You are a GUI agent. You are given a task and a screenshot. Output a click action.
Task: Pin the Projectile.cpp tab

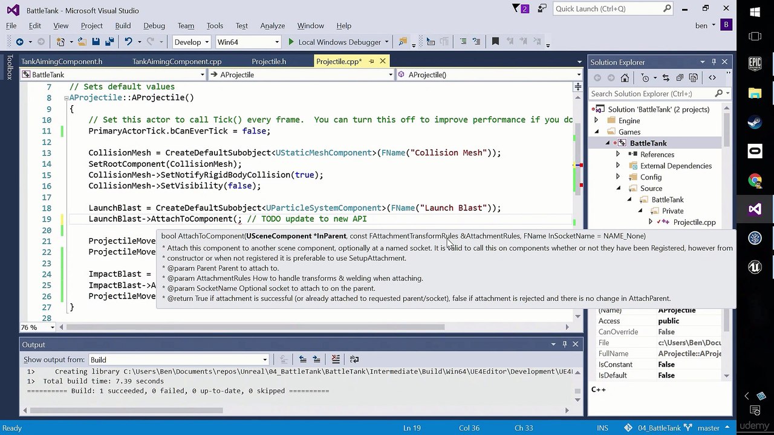pyautogui.click(x=371, y=61)
